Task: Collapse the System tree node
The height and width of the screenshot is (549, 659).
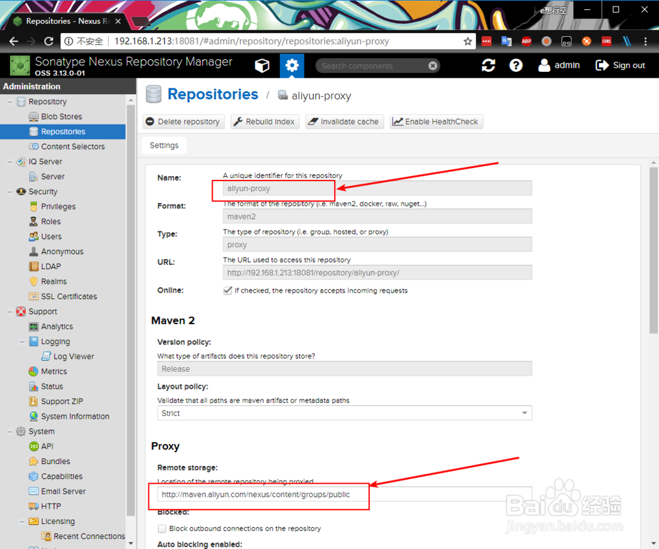Action: click(x=9, y=431)
